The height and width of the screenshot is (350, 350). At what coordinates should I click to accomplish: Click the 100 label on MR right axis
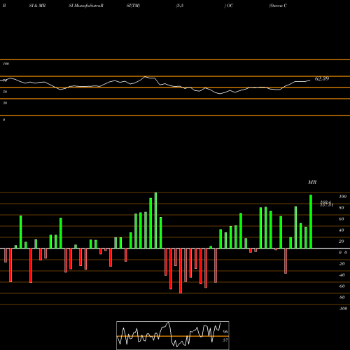pos(342,197)
